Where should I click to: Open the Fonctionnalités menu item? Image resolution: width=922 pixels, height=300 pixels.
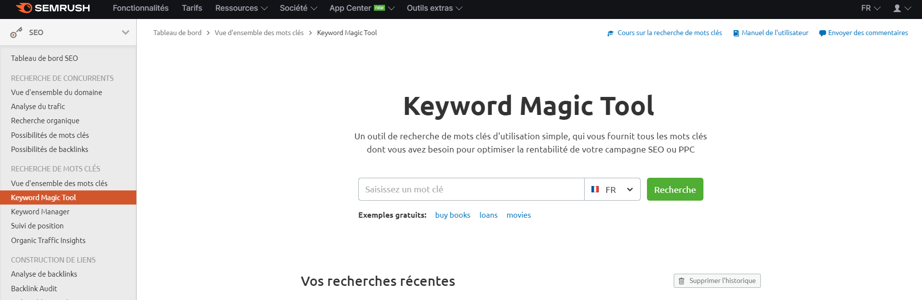(x=141, y=8)
